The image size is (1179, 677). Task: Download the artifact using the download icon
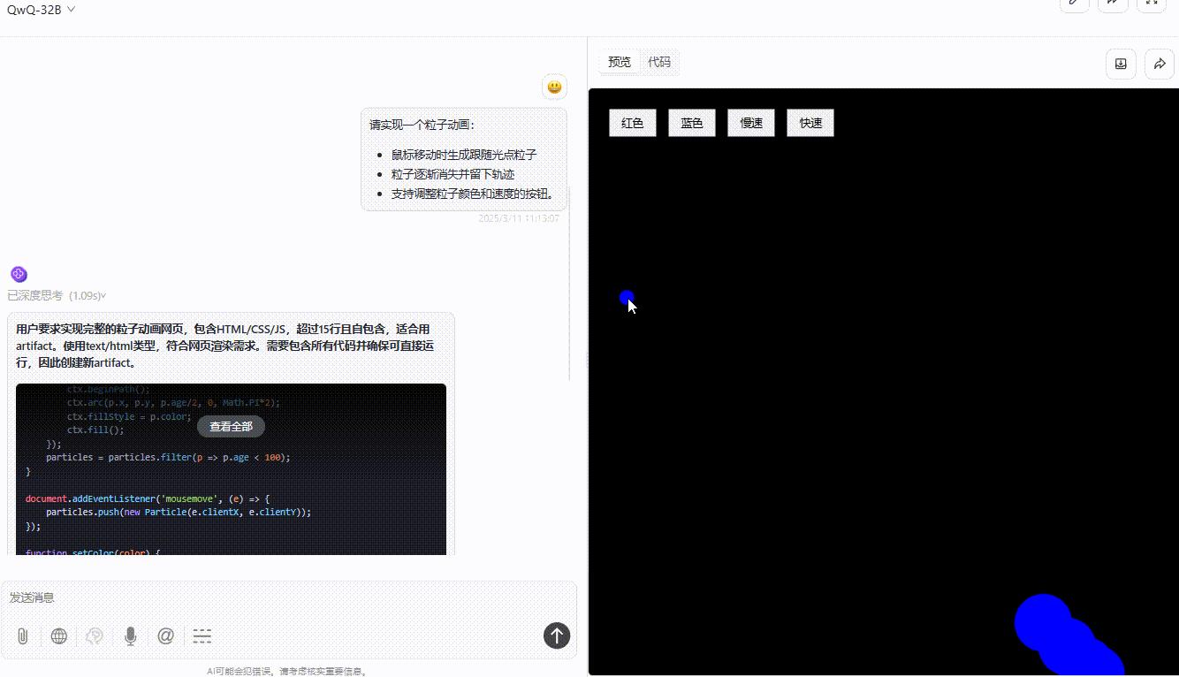coord(1120,64)
